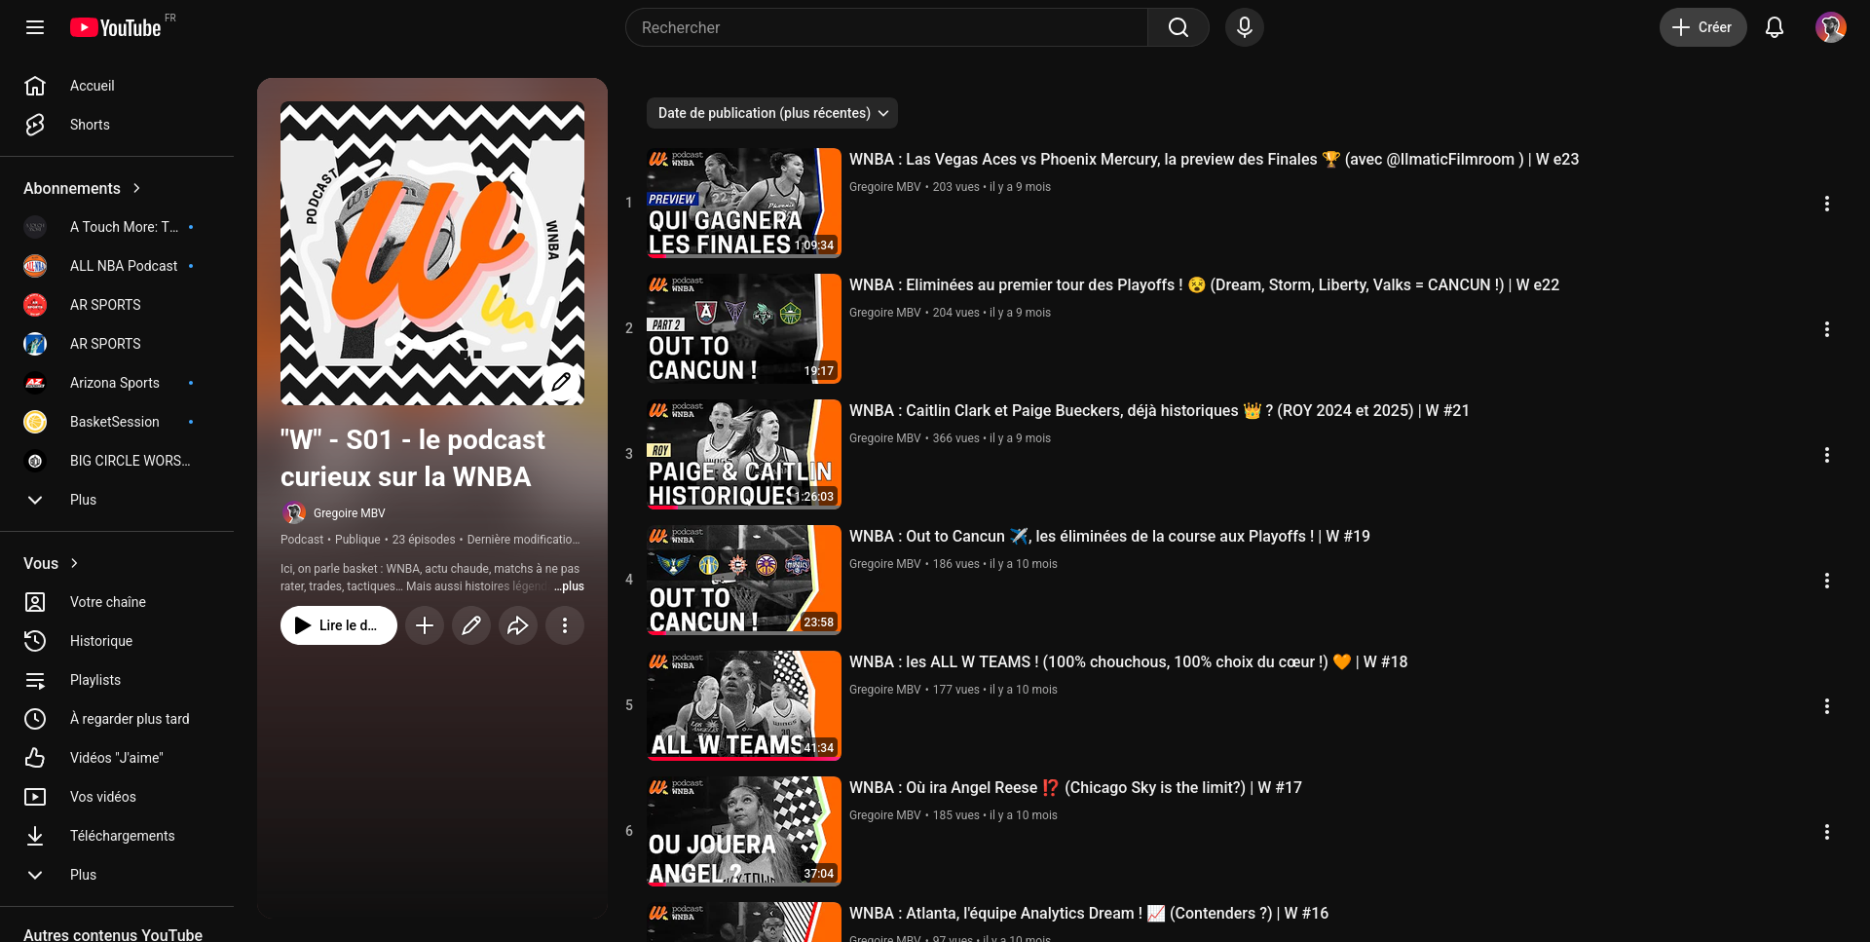
Task: Click the plus icon under the playlist description
Action: pos(425,625)
